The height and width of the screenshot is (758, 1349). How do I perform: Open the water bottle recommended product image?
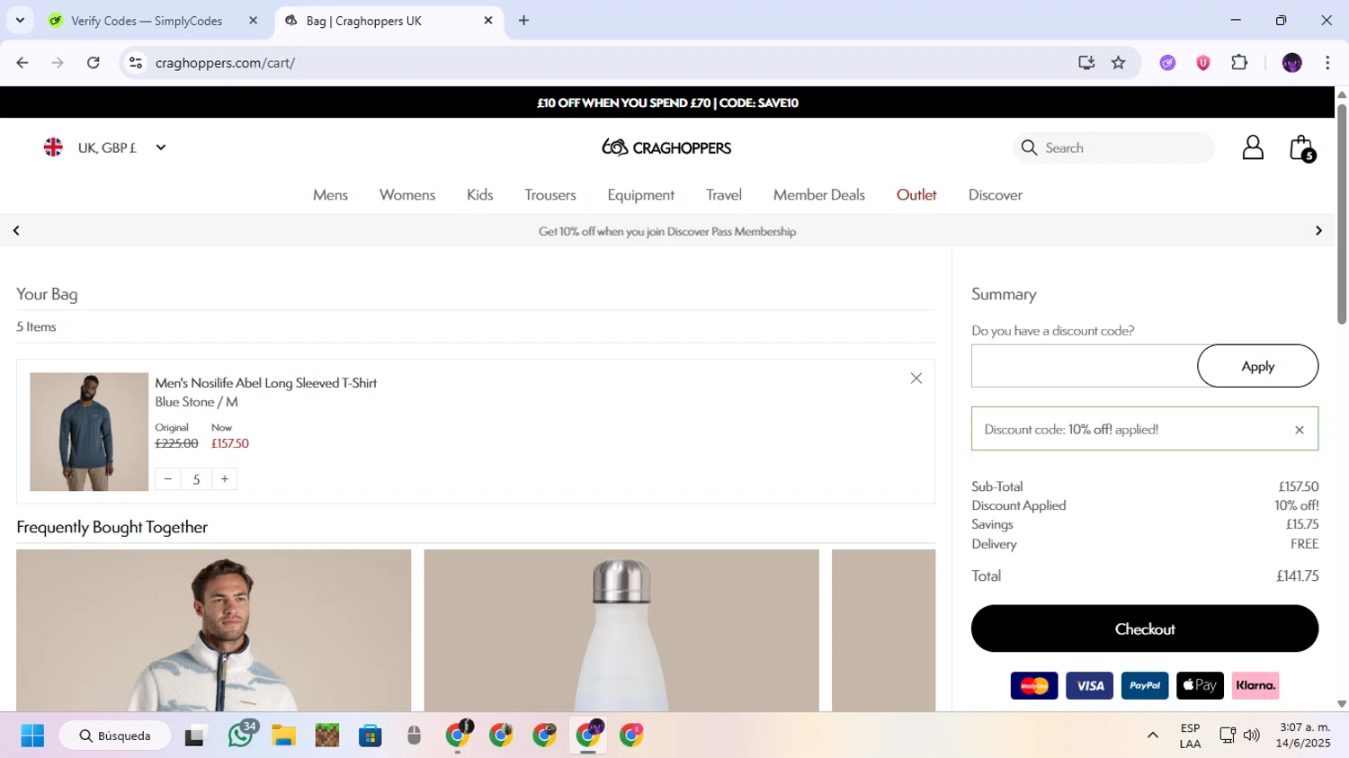pyautogui.click(x=621, y=630)
